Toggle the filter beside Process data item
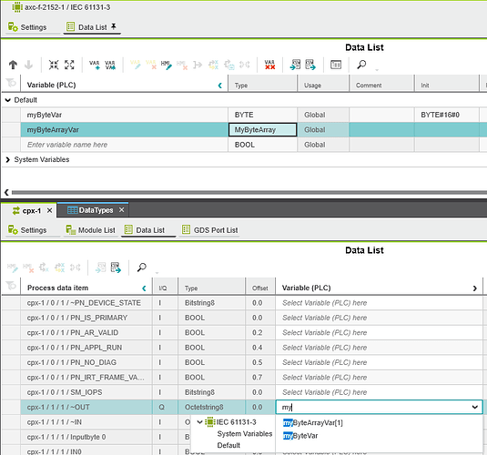Image resolution: width=487 pixels, height=455 pixels. pyautogui.click(x=11, y=286)
